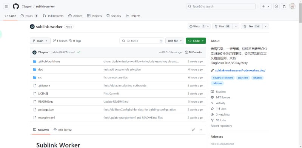Go to GitHub homepage via Octocat logo
The width and height of the screenshot is (302, 148).
(x=16, y=6)
